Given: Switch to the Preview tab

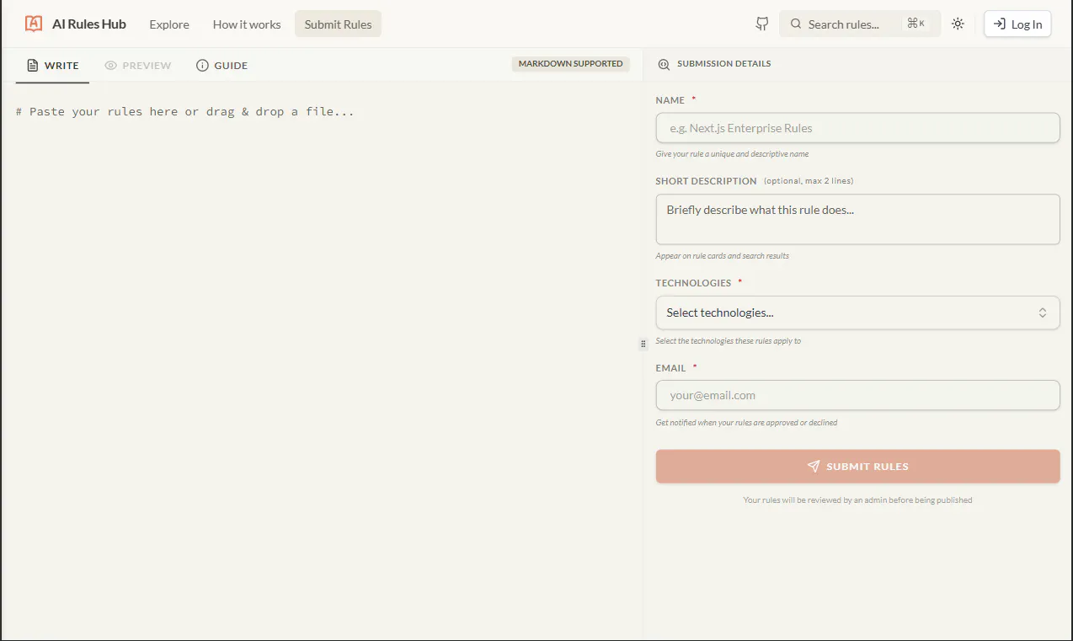Looking at the screenshot, I should tap(138, 66).
